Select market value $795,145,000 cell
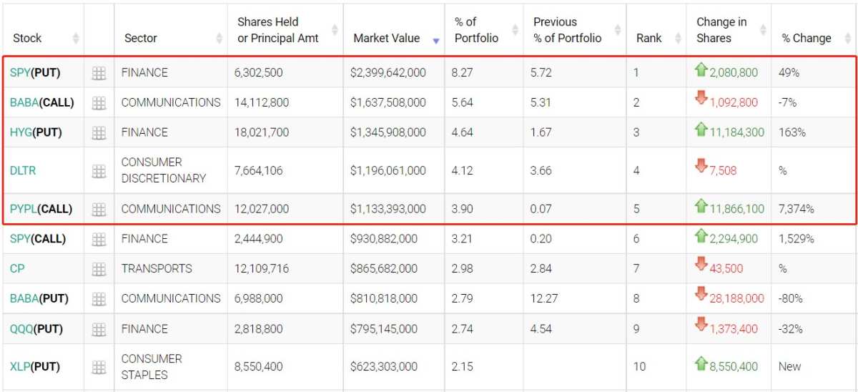Image resolution: width=858 pixels, height=392 pixels. tap(384, 329)
